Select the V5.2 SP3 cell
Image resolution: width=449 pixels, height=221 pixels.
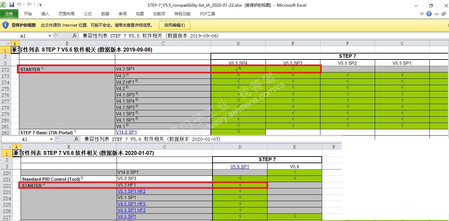165,179
